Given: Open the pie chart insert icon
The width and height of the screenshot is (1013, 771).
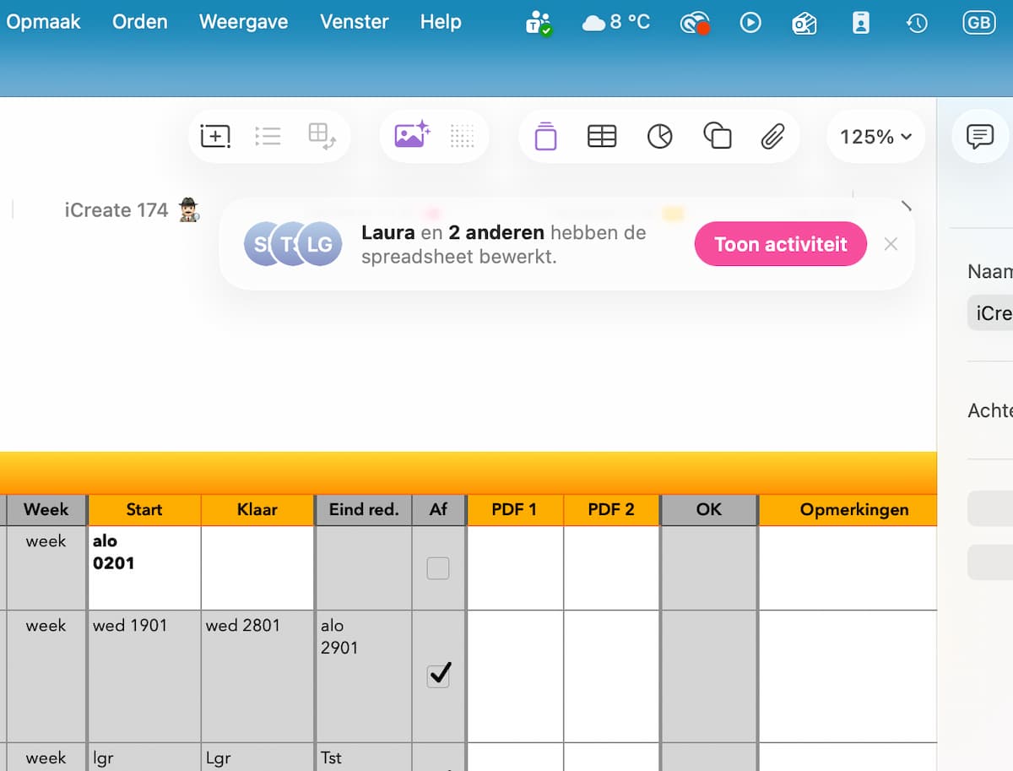Looking at the screenshot, I should tap(659, 136).
